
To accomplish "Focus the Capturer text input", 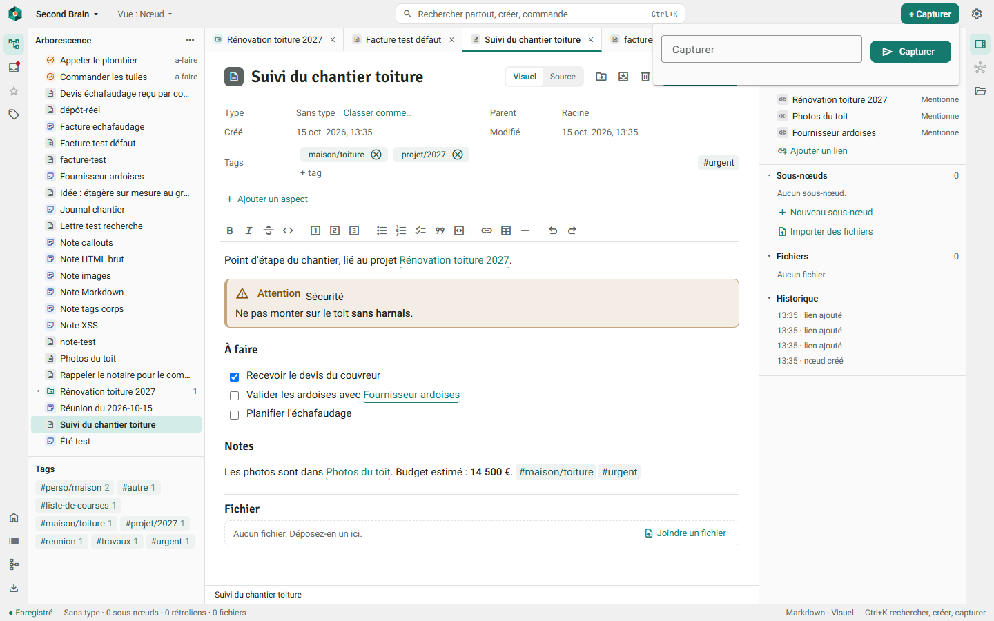I will [x=761, y=50].
